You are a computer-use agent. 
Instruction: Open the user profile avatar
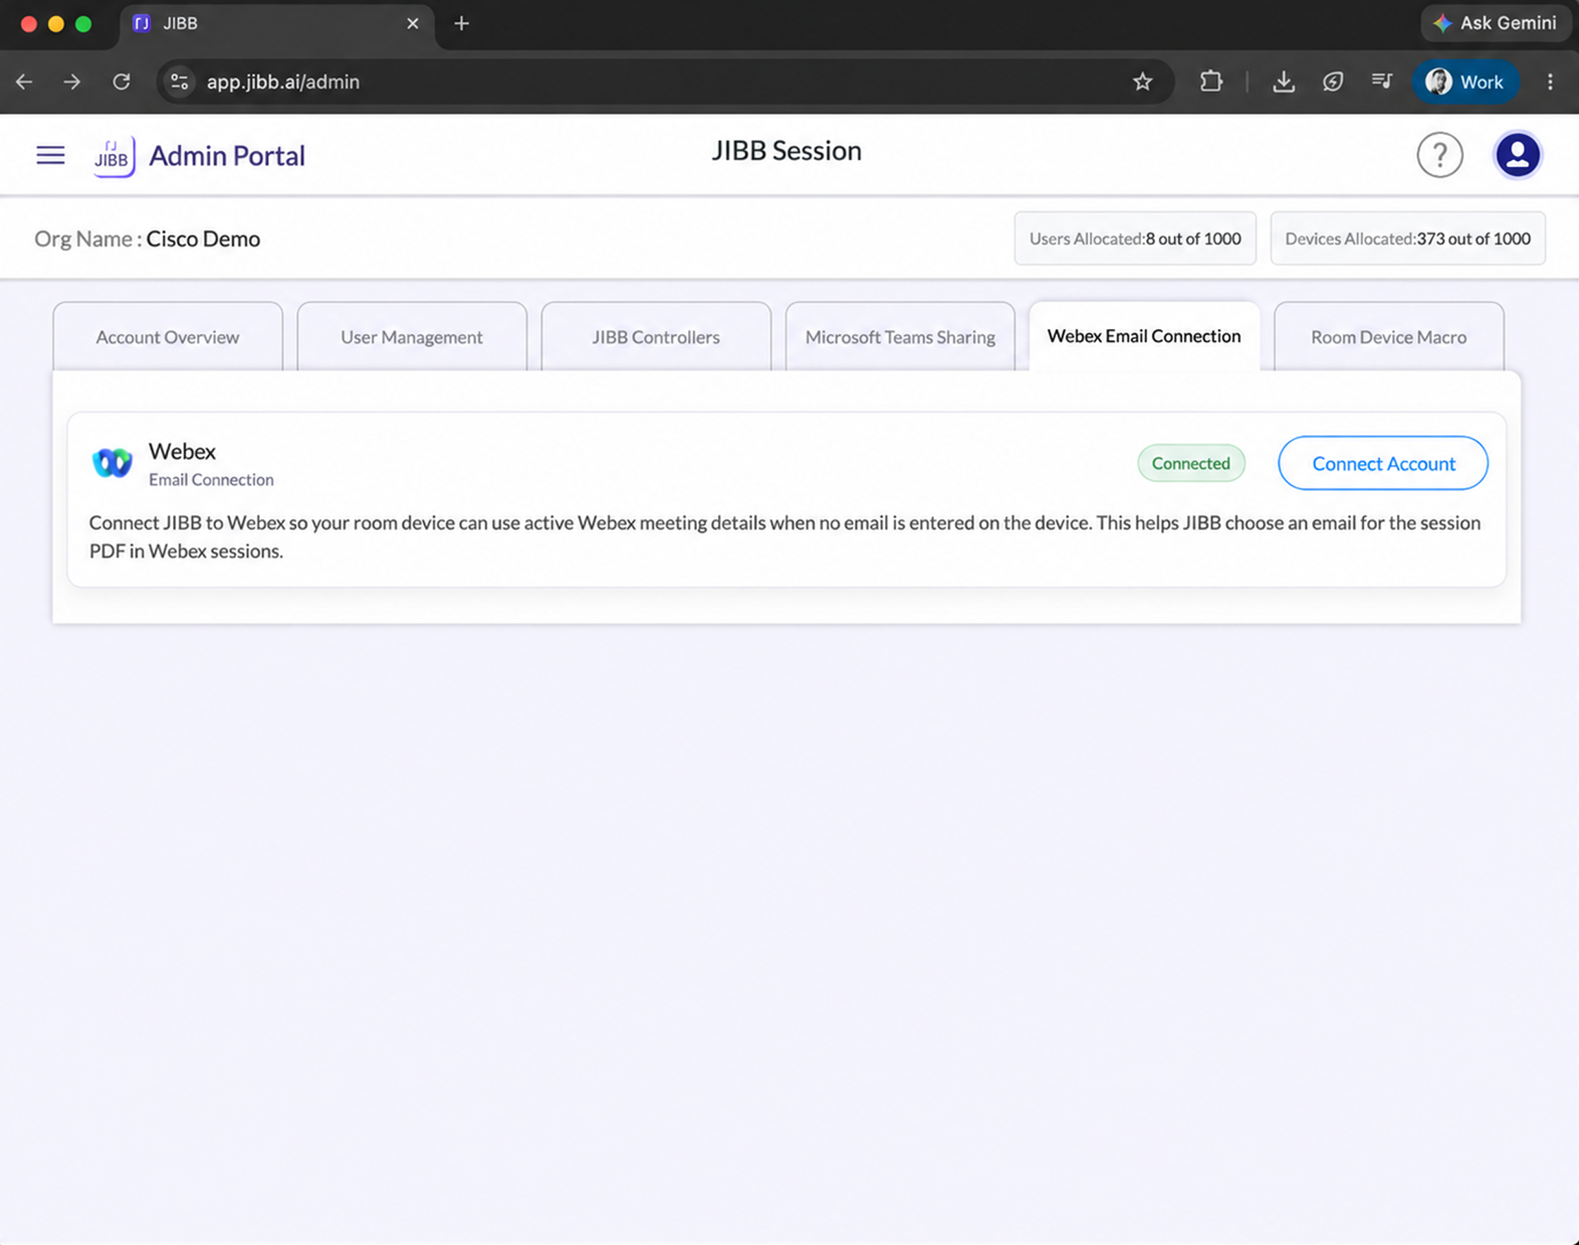pyautogui.click(x=1517, y=155)
